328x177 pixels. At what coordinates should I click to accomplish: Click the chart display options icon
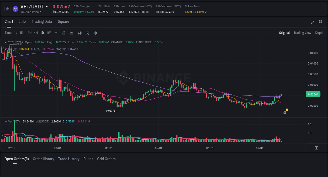pyautogui.click(x=87, y=33)
